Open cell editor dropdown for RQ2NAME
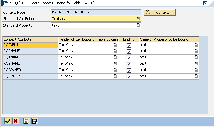This screenshot has width=214, height=127. pos(115,63)
